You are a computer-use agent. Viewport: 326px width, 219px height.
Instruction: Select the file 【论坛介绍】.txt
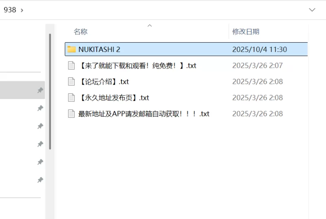point(104,82)
